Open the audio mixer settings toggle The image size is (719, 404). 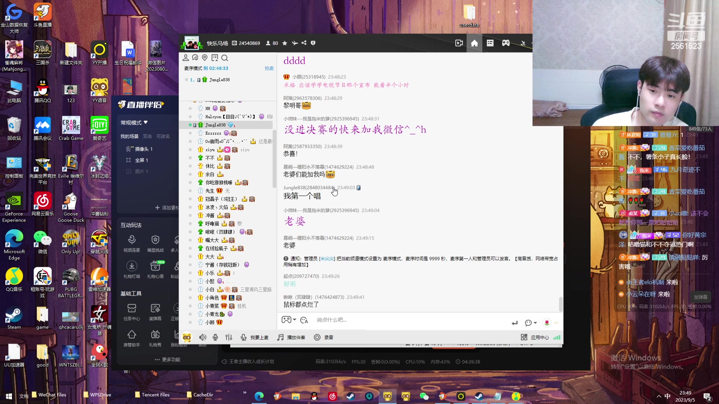click(228, 337)
